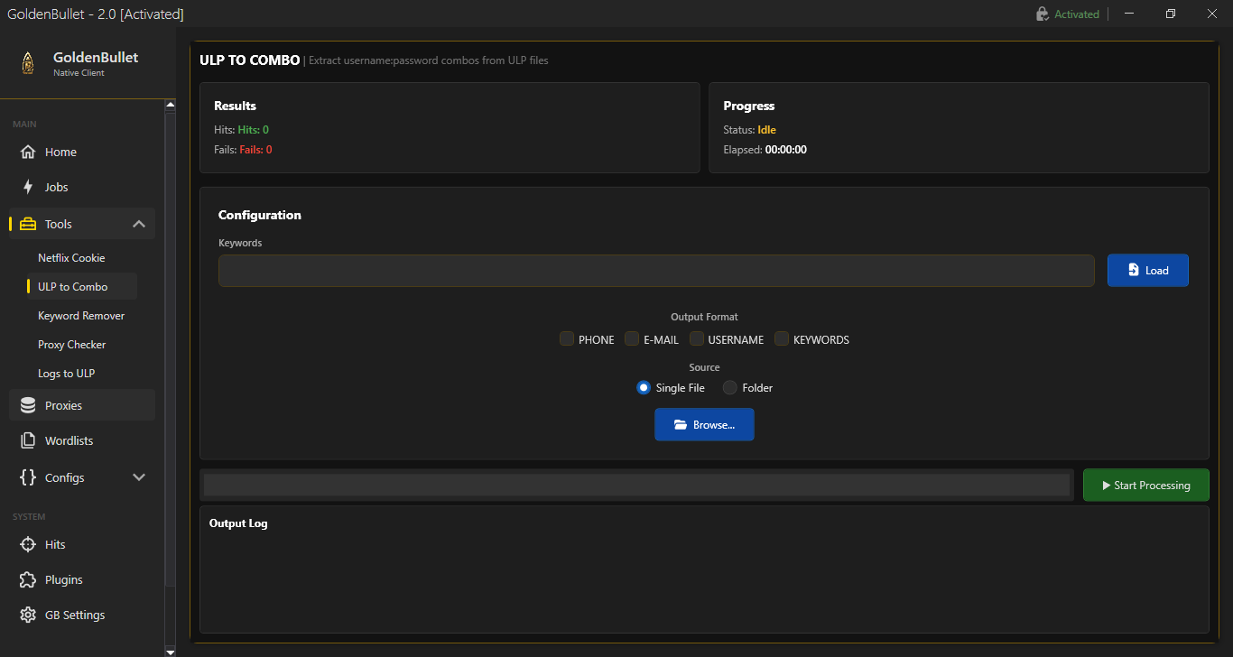Click the GB Settings gear icon
Image resolution: width=1233 pixels, height=657 pixels.
coord(28,615)
